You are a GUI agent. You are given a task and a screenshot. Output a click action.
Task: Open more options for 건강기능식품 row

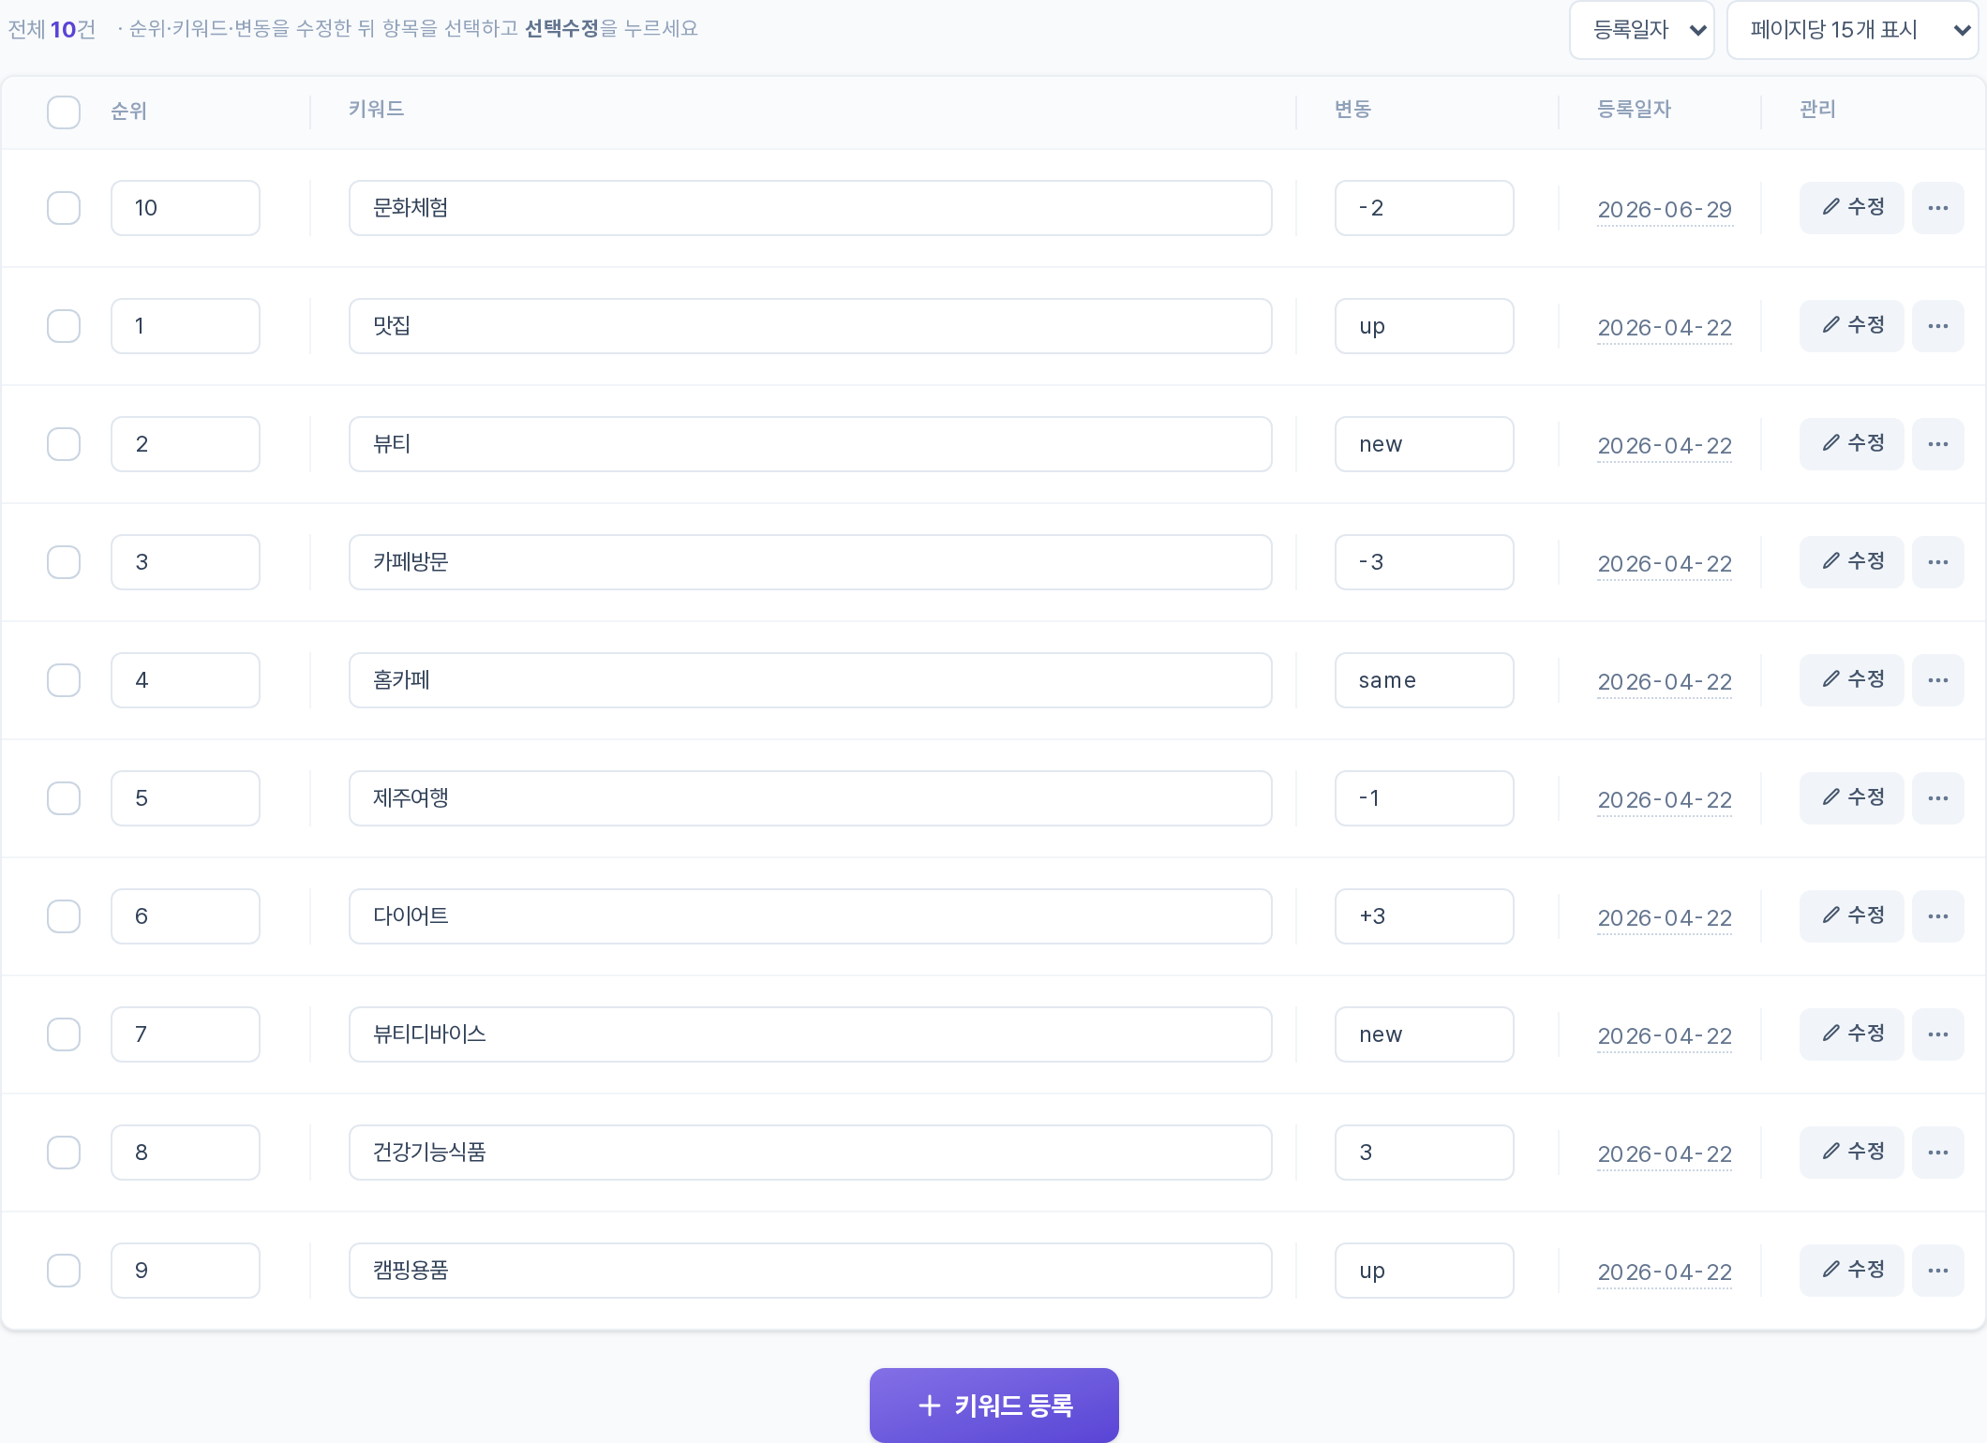tap(1937, 1153)
